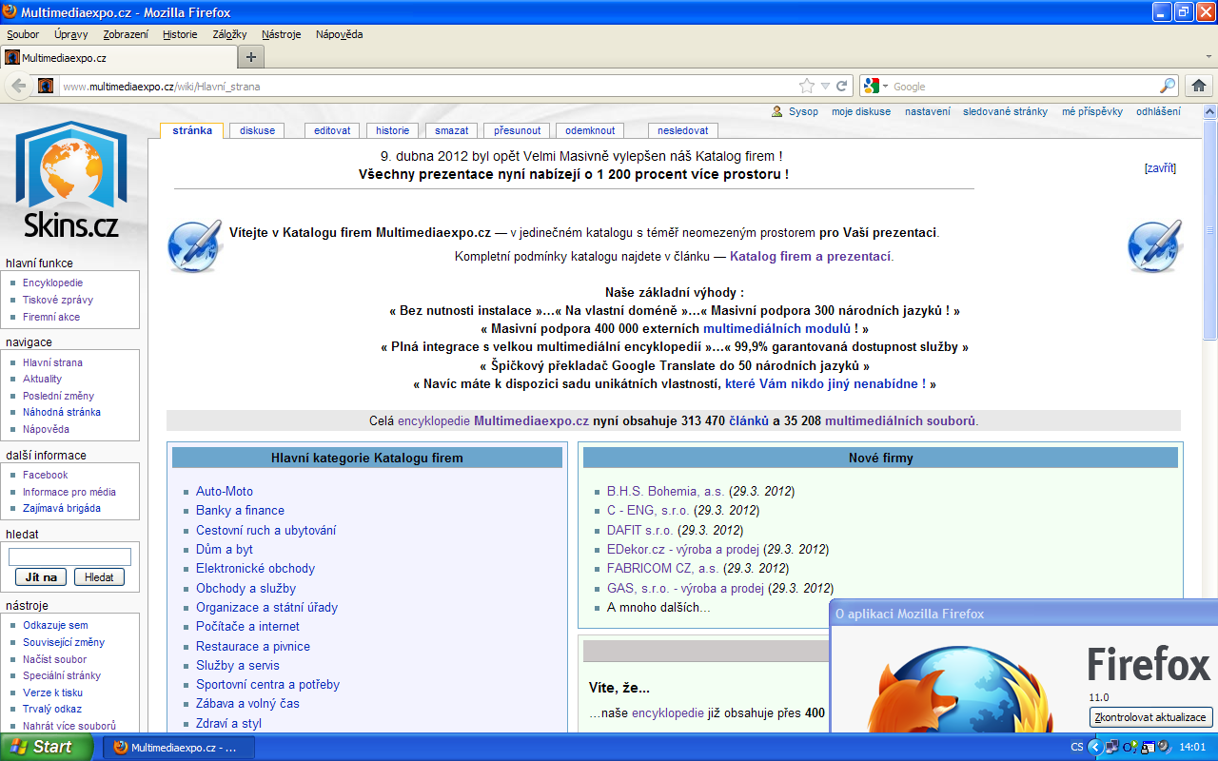This screenshot has width=1218, height=761.
Task: Open the Firefox Home button
Action: coord(1199,86)
